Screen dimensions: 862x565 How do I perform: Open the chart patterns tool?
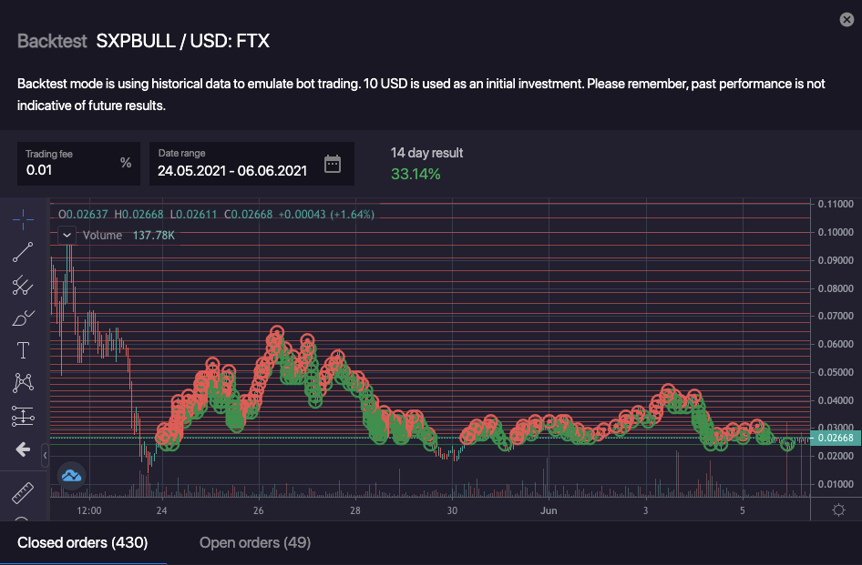(23, 384)
